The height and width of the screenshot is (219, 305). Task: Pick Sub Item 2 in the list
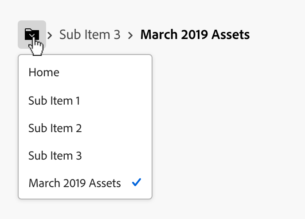[55, 129]
